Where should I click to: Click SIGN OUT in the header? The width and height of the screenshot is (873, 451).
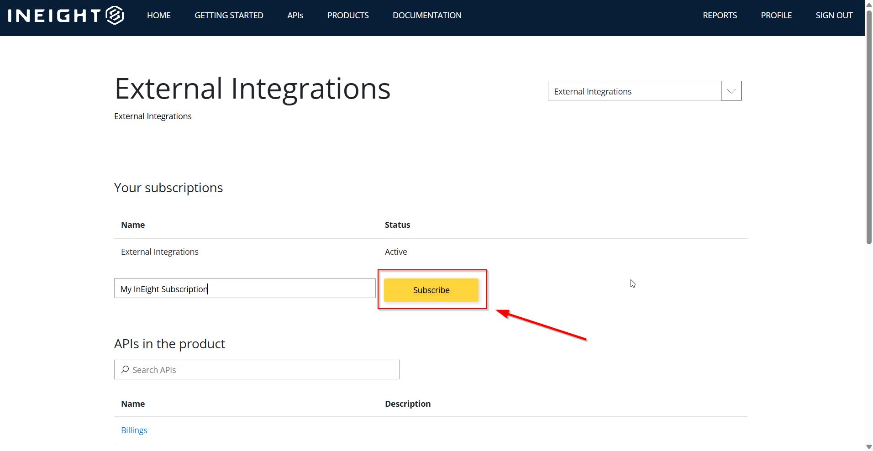pyautogui.click(x=834, y=16)
